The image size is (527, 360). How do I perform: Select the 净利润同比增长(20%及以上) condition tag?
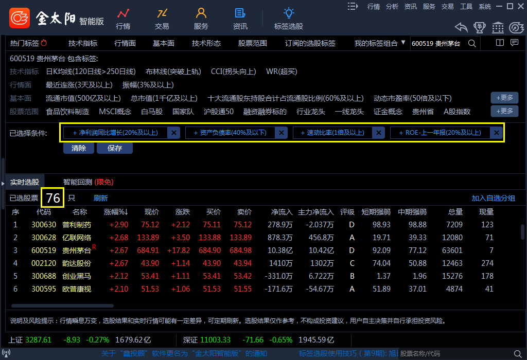[115, 133]
